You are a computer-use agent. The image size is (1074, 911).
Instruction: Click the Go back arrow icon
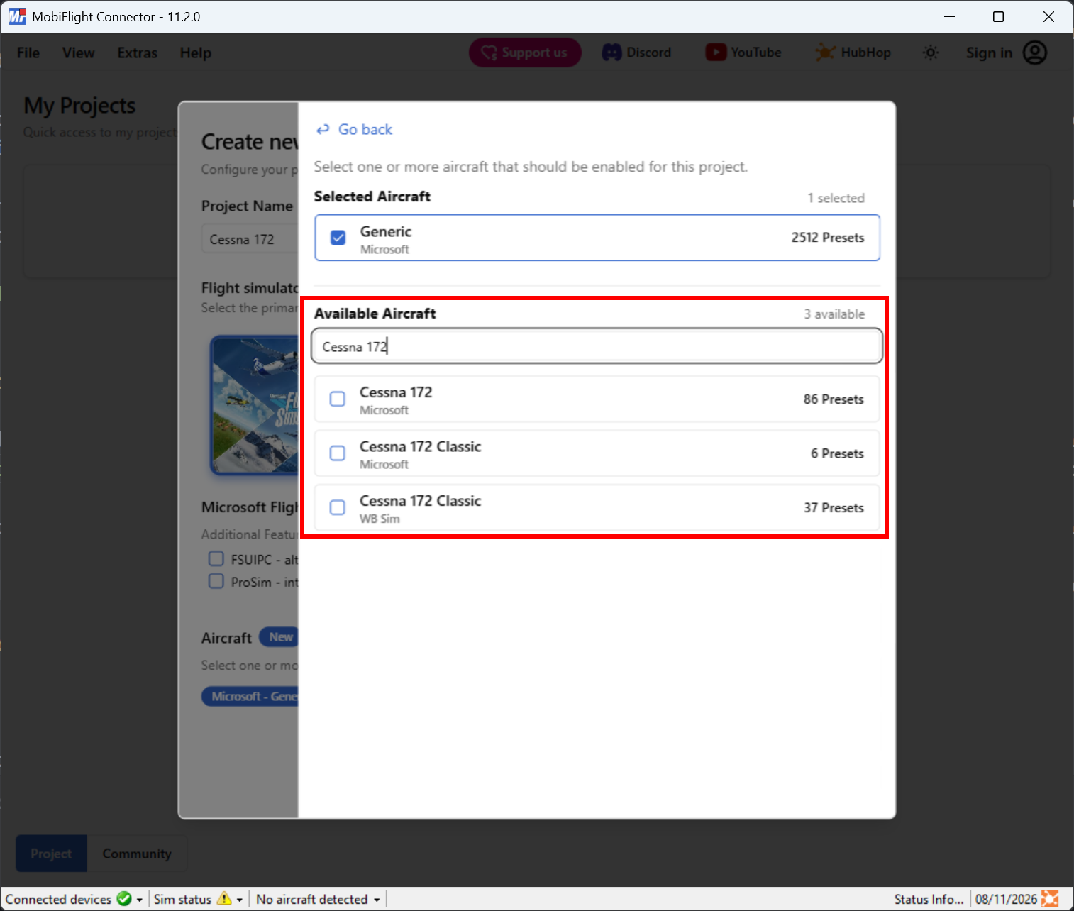point(323,129)
